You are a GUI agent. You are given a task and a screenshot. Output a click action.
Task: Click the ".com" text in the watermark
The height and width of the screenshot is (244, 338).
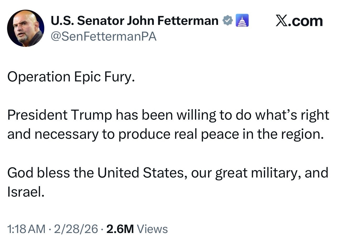[306, 21]
